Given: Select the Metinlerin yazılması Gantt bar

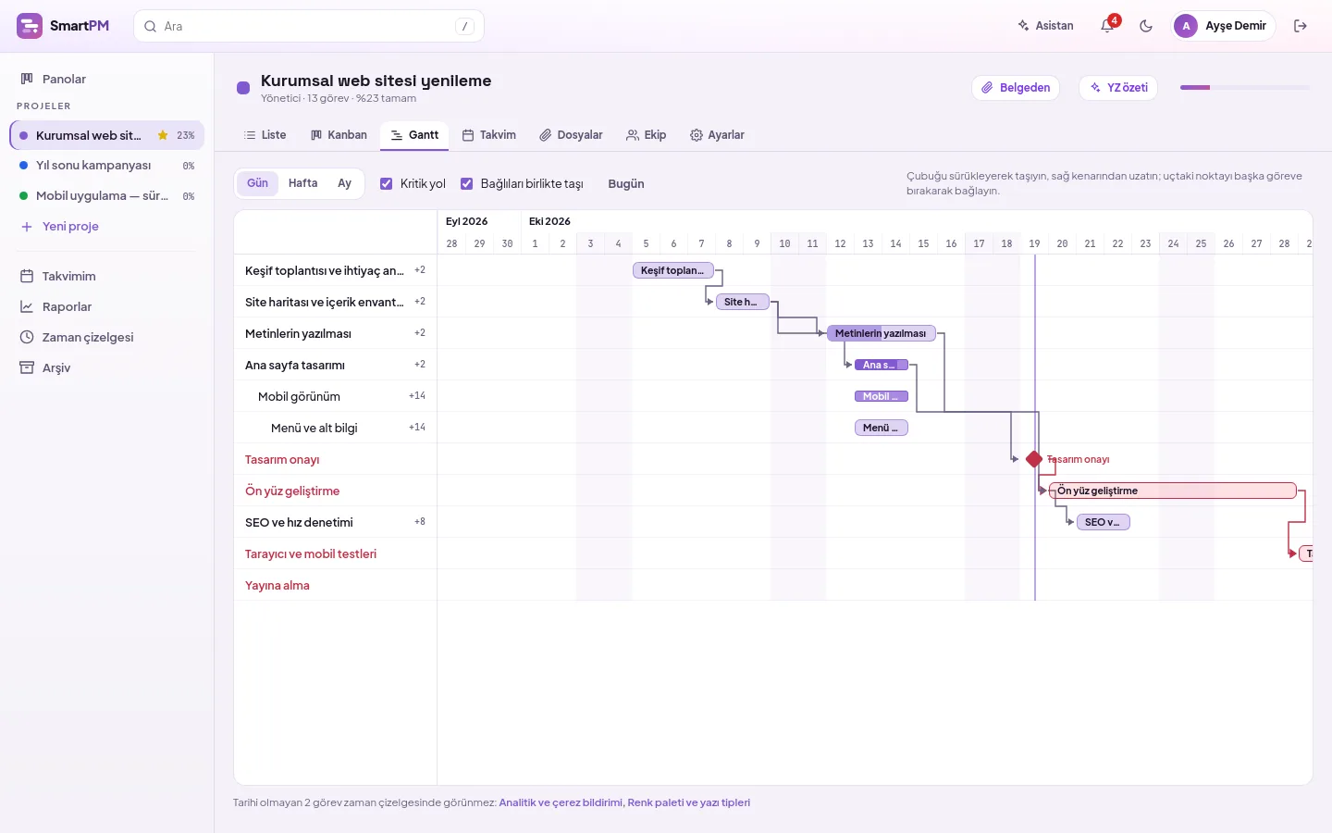Looking at the screenshot, I should 882,333.
